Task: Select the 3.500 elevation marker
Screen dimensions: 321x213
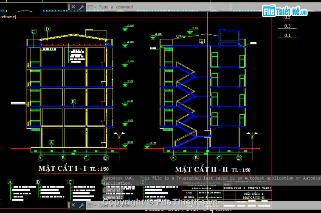Action: (128, 122)
